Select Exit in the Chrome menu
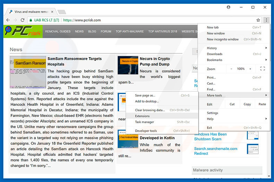This screenshot has width=274, height=182. coord(234,128)
